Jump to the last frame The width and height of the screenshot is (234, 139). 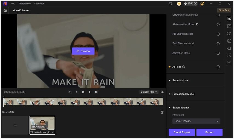(x=97, y=92)
